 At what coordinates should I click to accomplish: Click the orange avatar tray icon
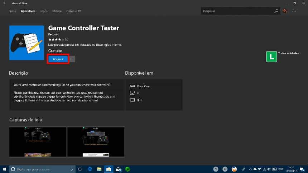click(x=234, y=169)
